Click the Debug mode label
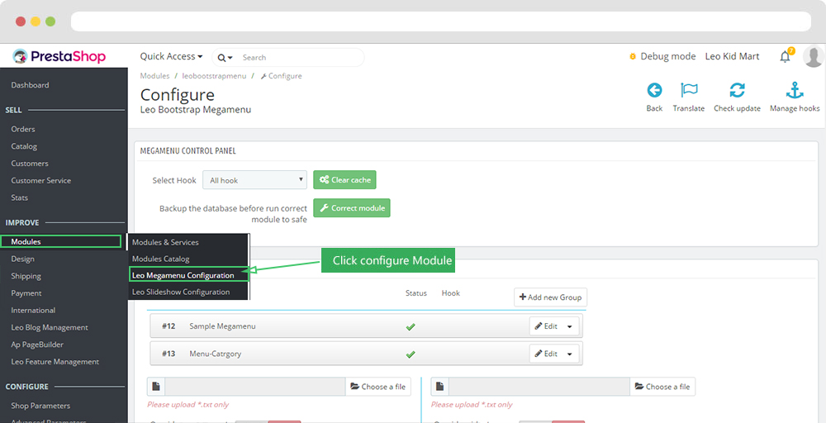The width and height of the screenshot is (826, 423). [x=668, y=56]
